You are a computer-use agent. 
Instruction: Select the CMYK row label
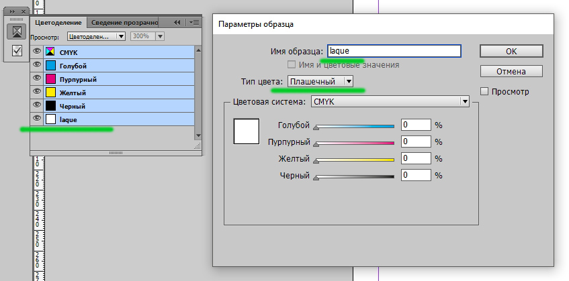point(69,52)
